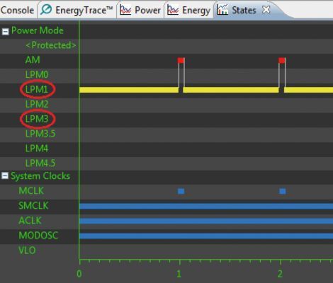Click the blue MODOSC activity bar
Viewport: 333px width, 283px height.
(x=206, y=236)
